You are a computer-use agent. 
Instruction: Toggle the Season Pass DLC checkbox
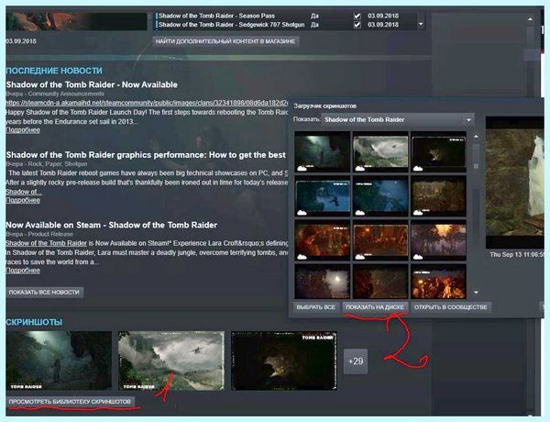(357, 16)
